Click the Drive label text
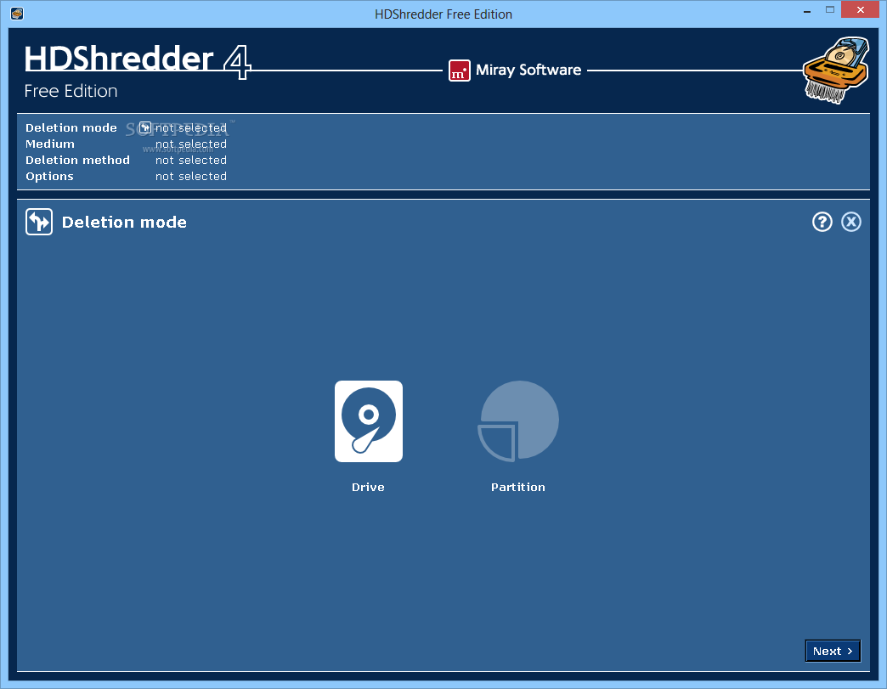This screenshot has height=689, width=887. (x=368, y=487)
